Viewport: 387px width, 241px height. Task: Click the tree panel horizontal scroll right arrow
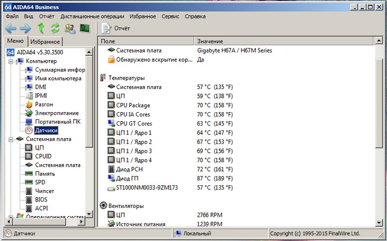tap(81, 222)
